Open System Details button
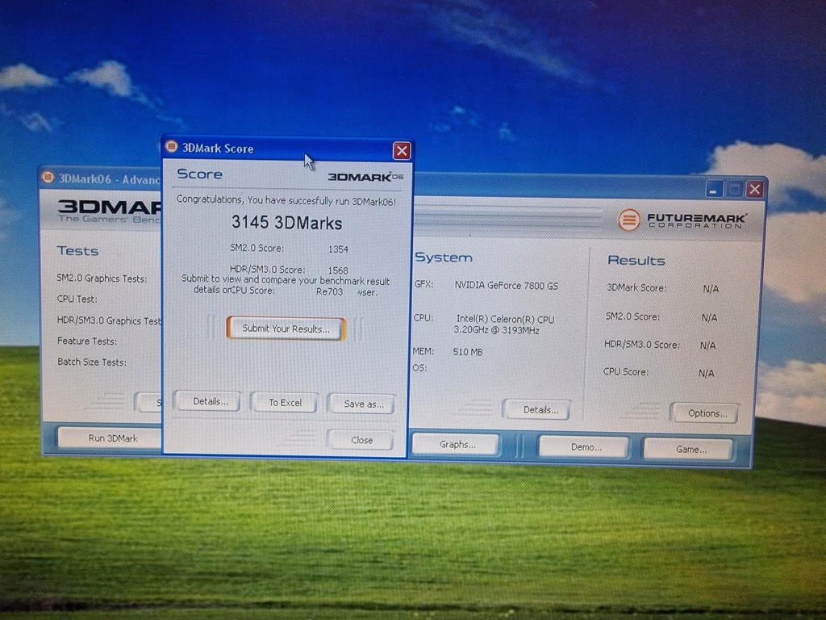Screen dimensions: 826x620 pos(538,409)
